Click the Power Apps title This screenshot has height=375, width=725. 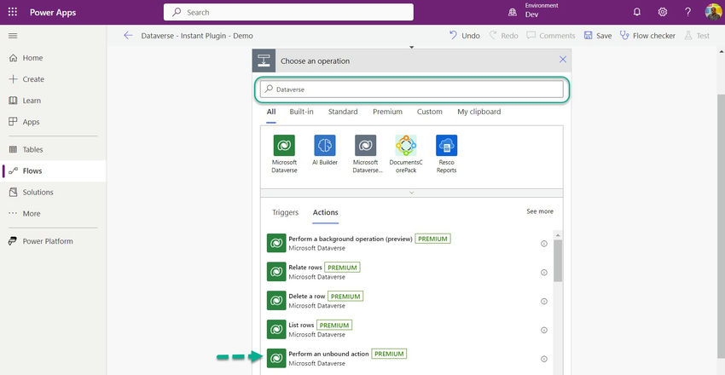[53, 13]
